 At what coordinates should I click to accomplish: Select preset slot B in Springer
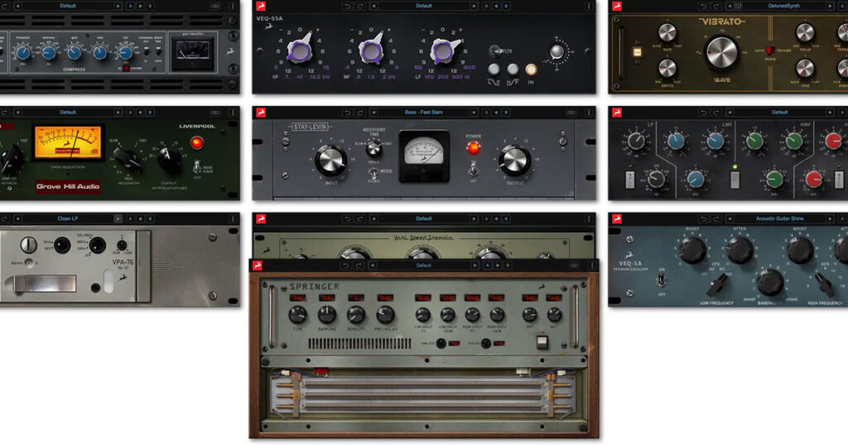(508, 266)
